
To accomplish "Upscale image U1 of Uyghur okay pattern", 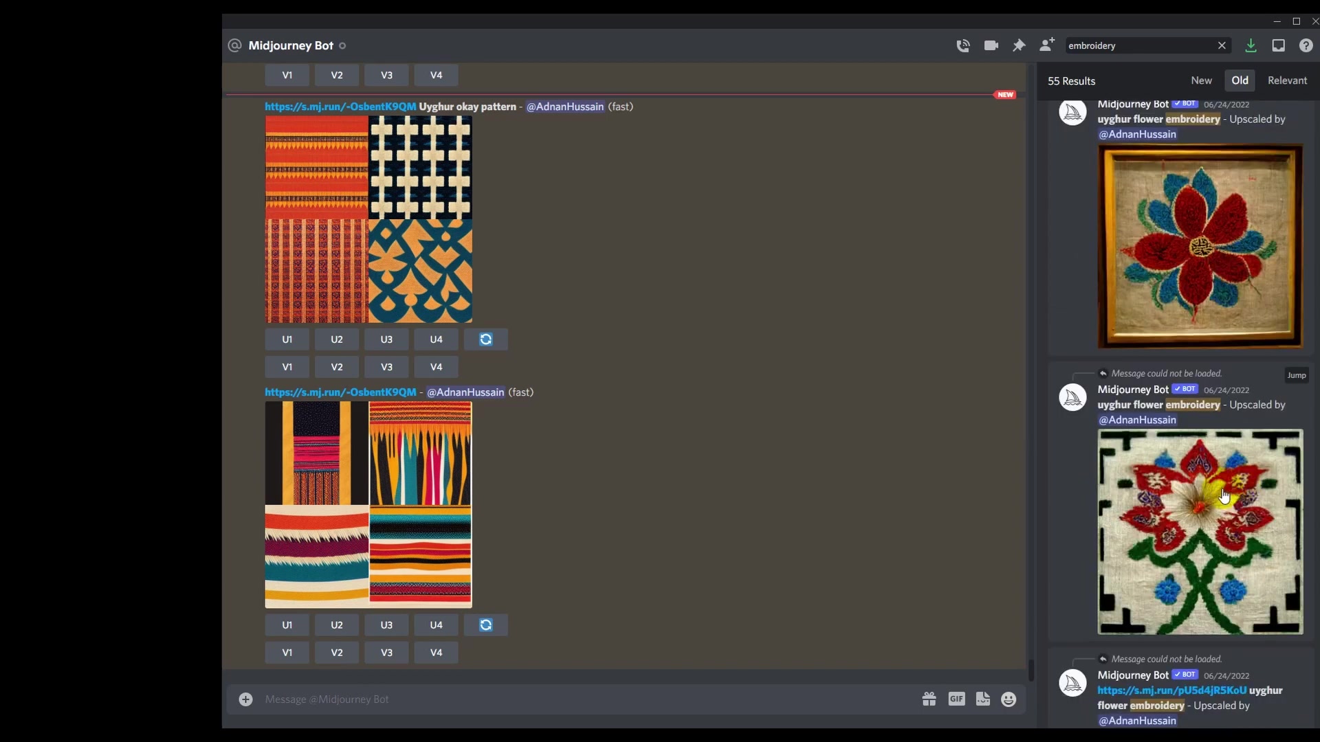I will click(287, 339).
